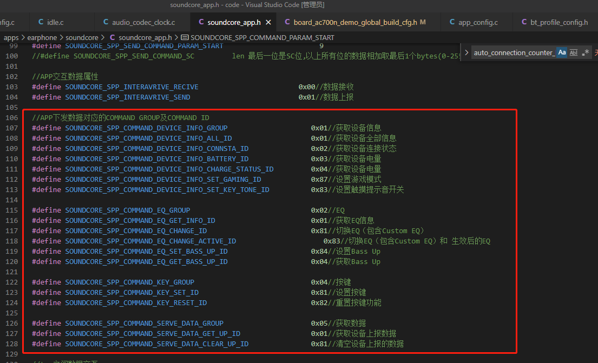This screenshot has width=598, height=363.
Task: Close the soundcore_app.h tab
Action: (x=268, y=22)
